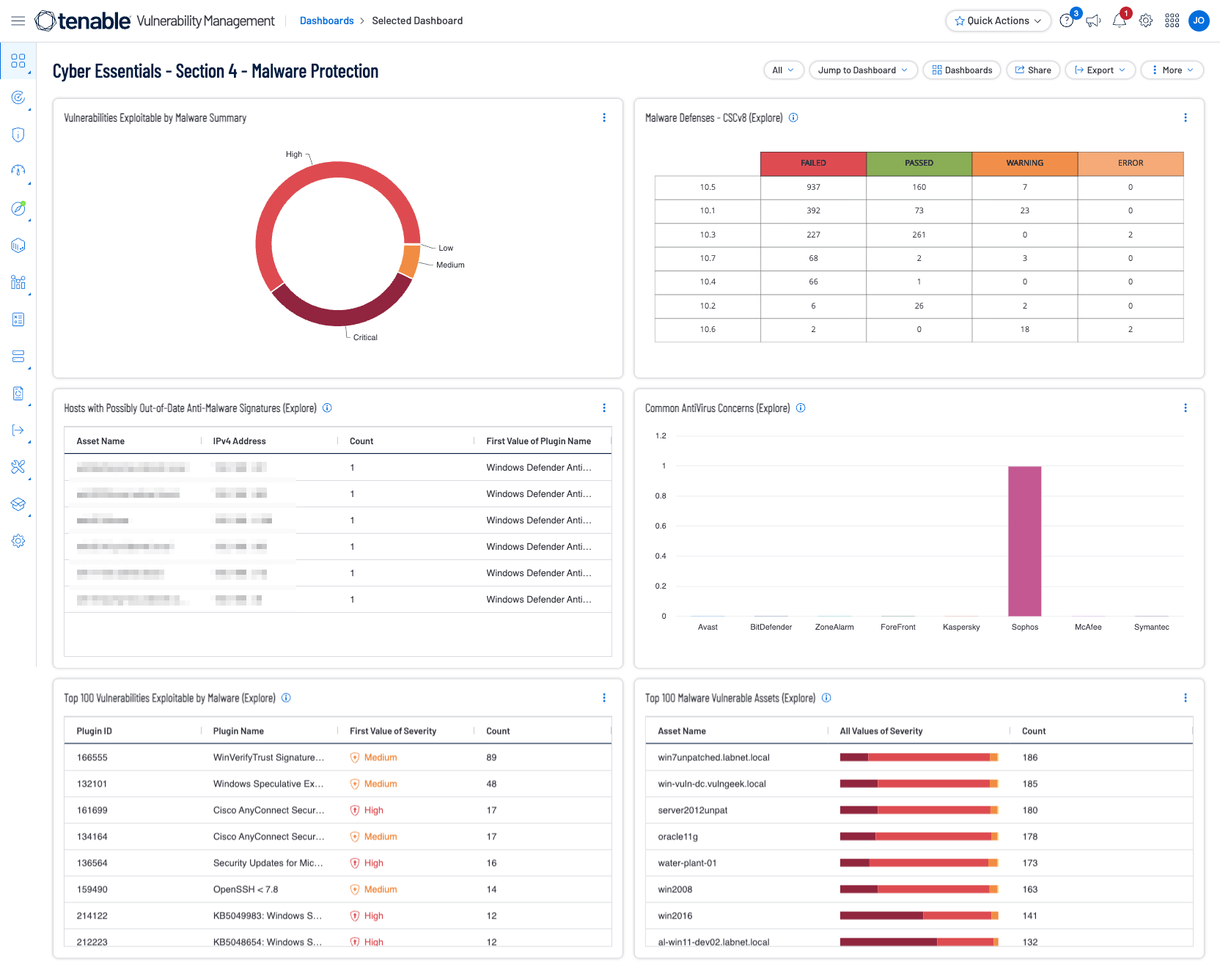Open the Quick Actions dropdown

coord(998,21)
